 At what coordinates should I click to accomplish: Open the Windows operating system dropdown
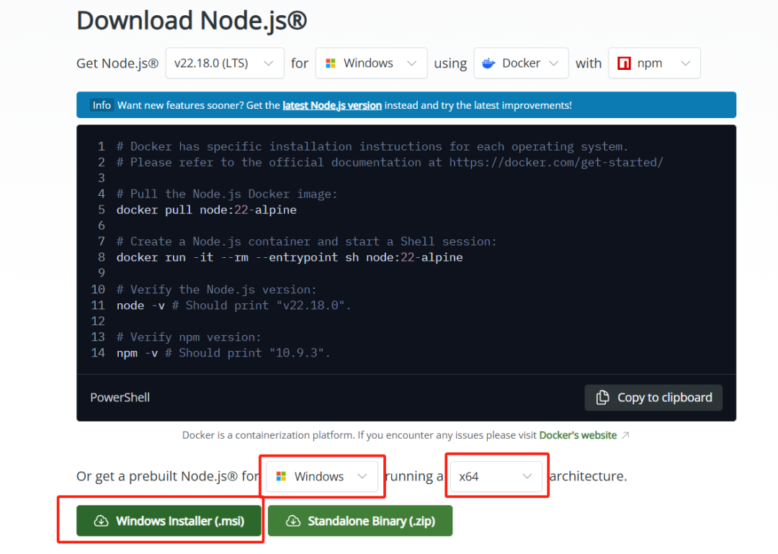click(x=371, y=63)
